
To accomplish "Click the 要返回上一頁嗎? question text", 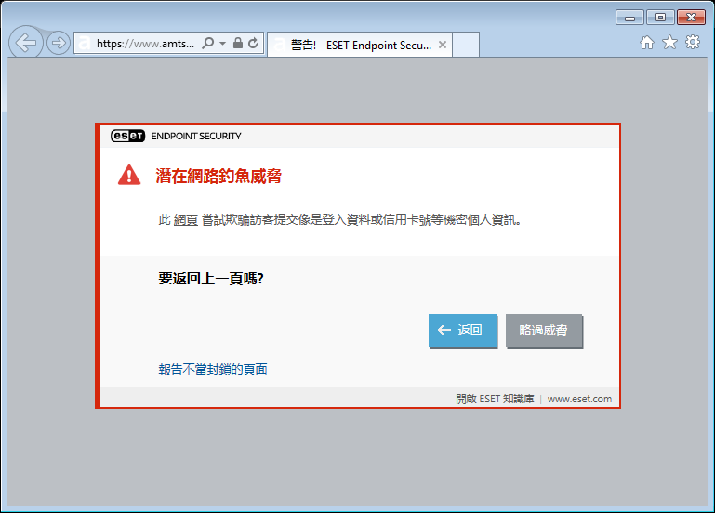I will pyautogui.click(x=211, y=278).
